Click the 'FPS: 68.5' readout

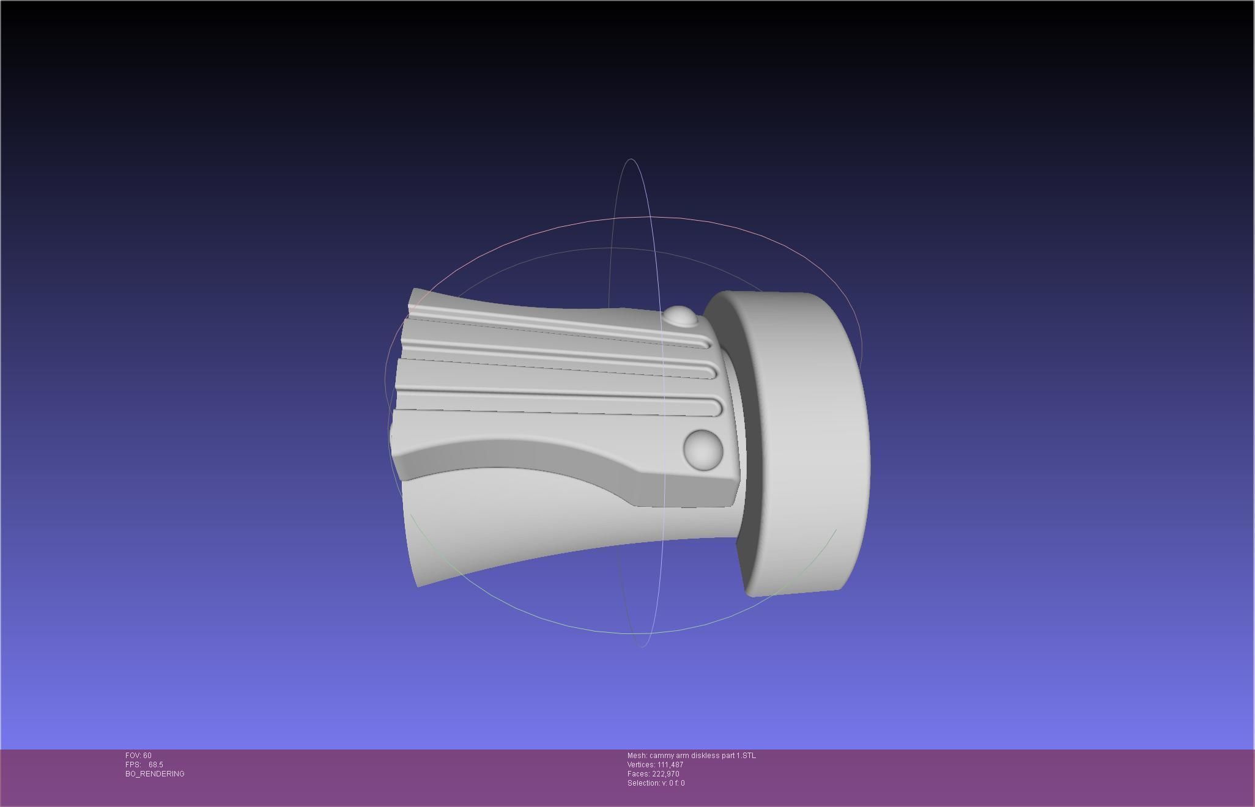[144, 765]
